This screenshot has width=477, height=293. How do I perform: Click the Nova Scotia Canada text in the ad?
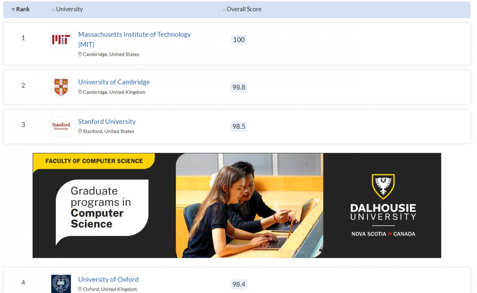(383, 234)
